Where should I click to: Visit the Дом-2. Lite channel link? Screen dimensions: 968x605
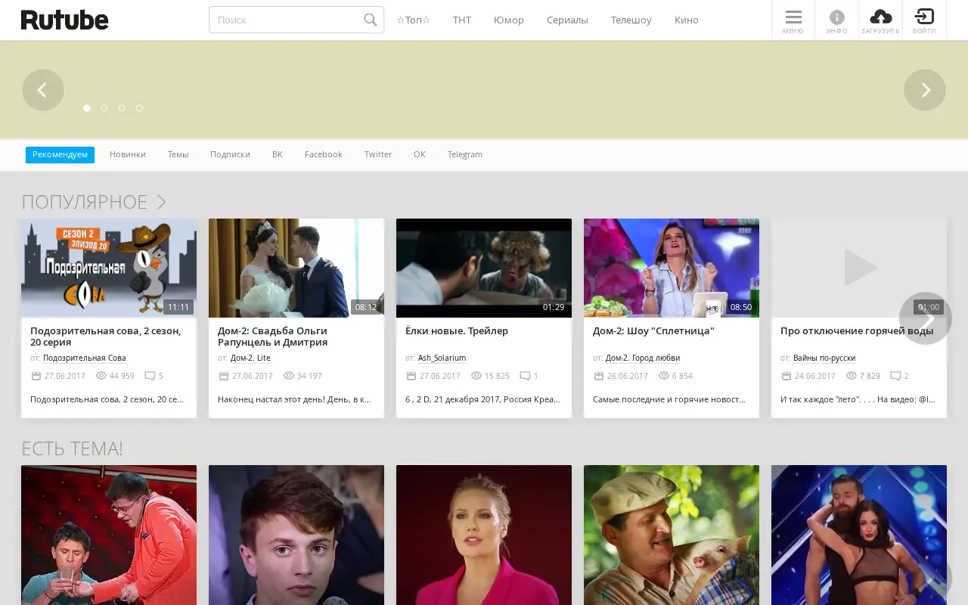[x=250, y=358]
